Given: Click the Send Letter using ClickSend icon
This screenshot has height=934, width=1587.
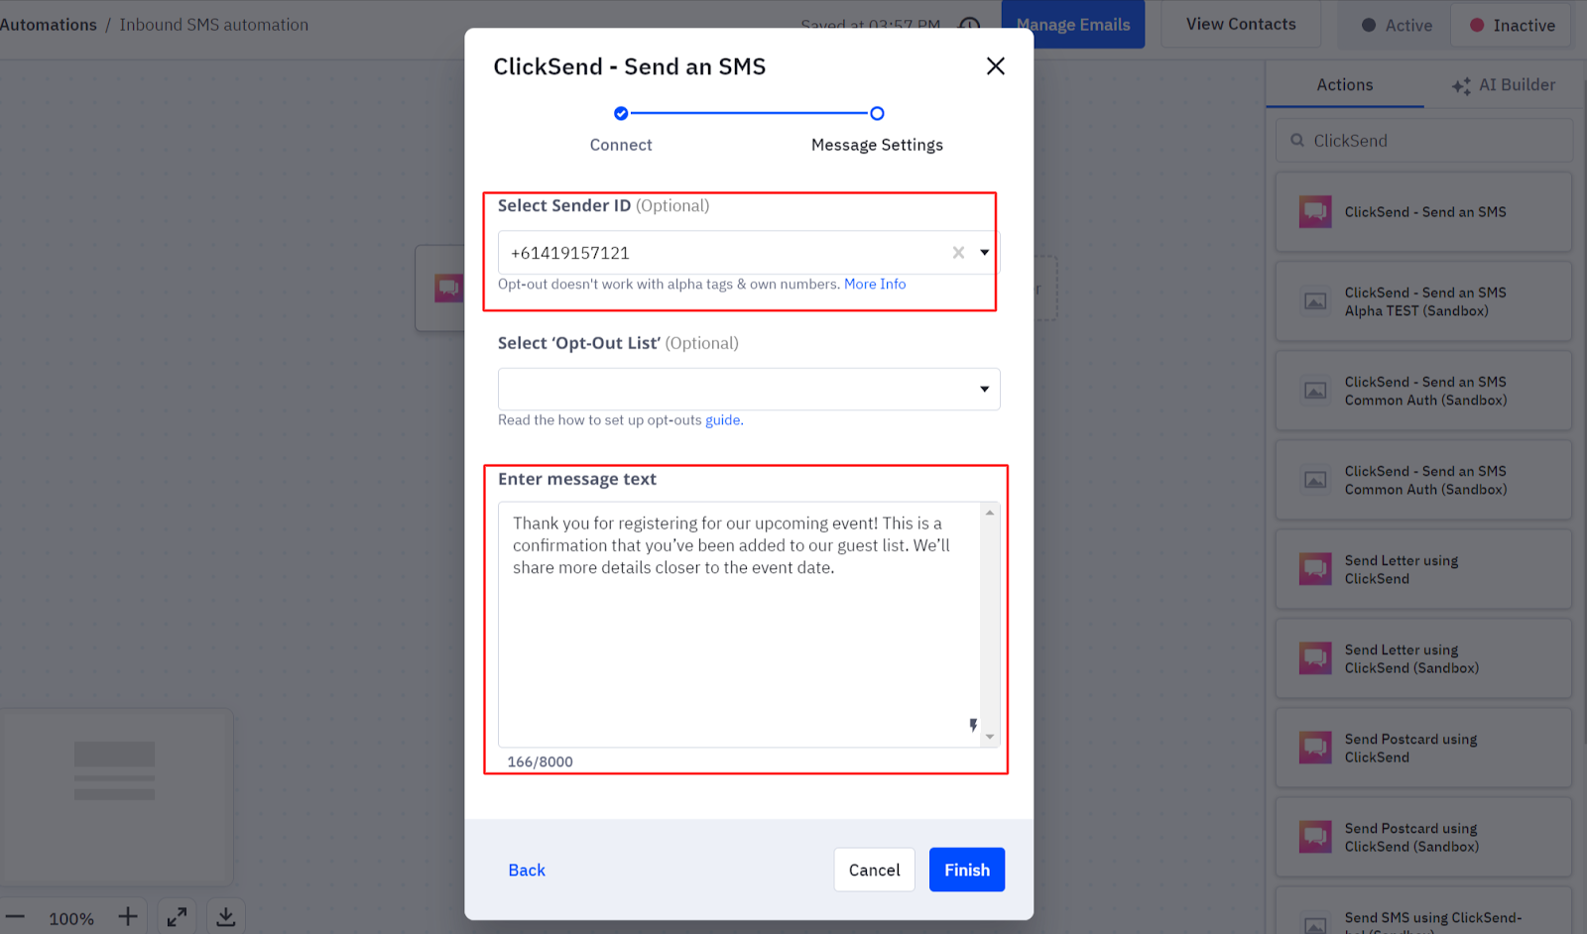Looking at the screenshot, I should click(1315, 569).
